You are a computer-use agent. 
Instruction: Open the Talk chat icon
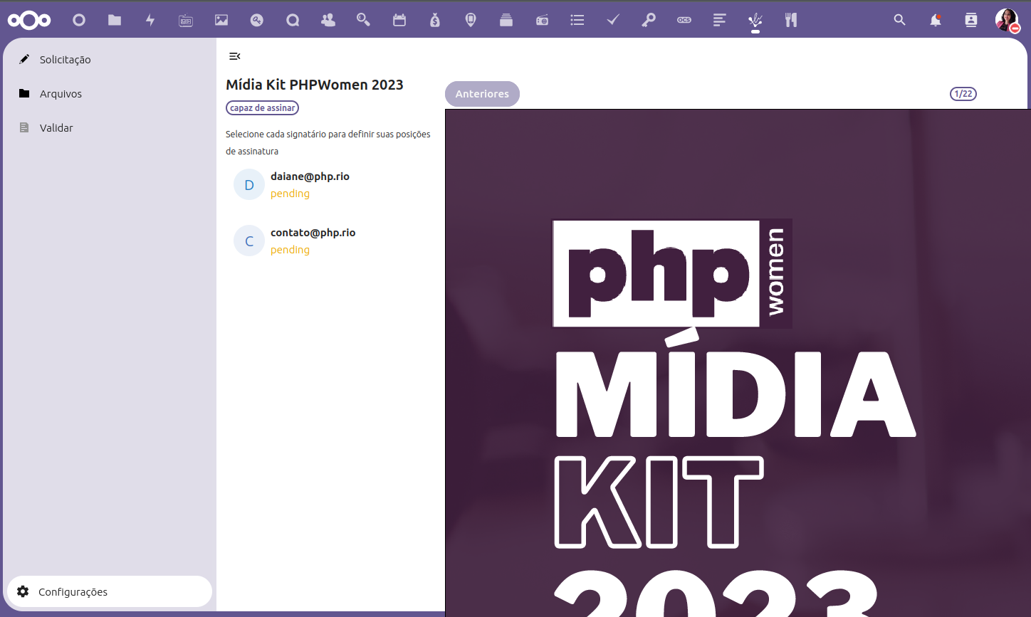click(293, 20)
